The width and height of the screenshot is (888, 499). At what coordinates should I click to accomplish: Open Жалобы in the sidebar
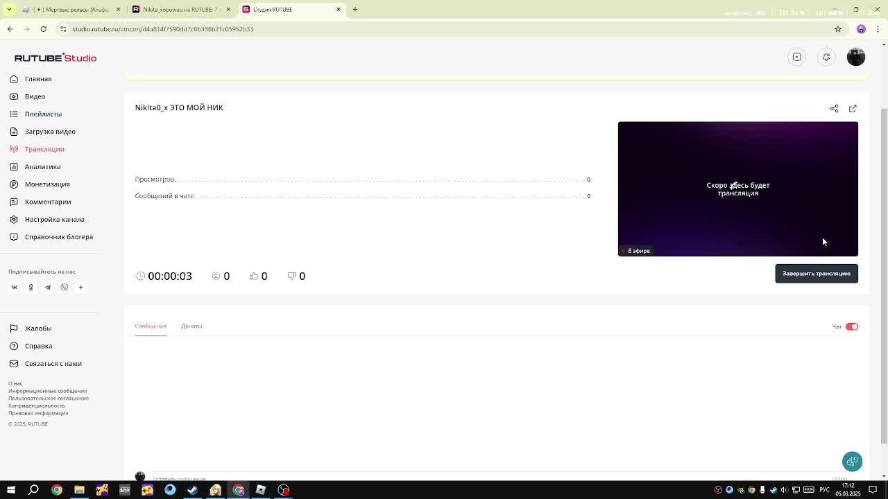click(31, 329)
